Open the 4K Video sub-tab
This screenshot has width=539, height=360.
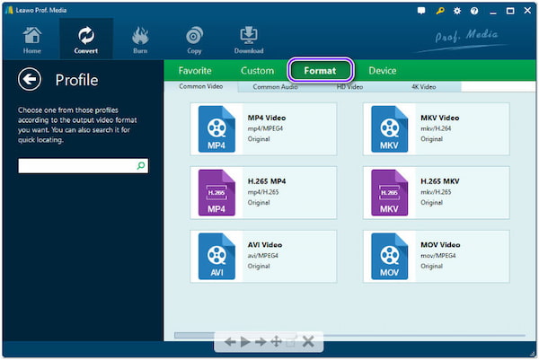(x=423, y=87)
